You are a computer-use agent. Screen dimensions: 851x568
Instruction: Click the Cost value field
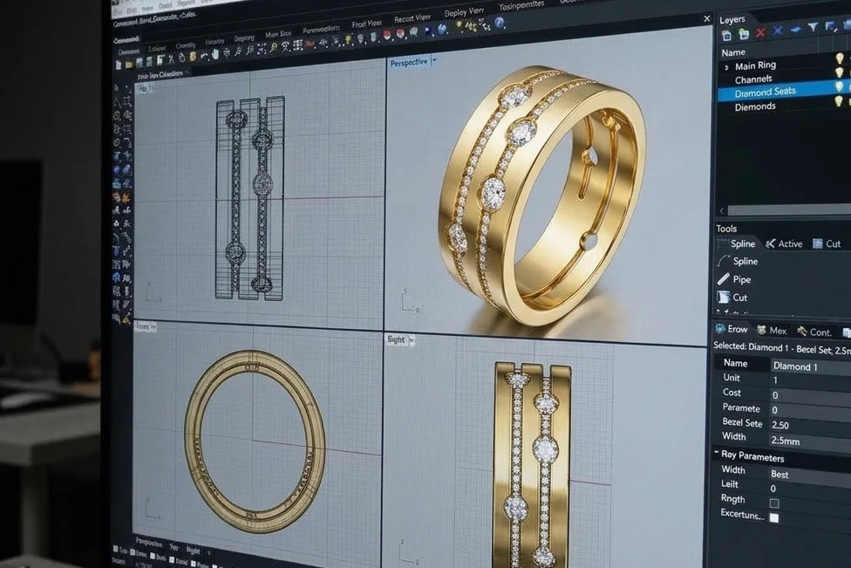click(811, 394)
